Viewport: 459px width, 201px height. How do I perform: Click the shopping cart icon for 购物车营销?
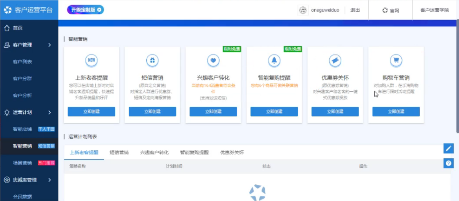tap(396, 60)
